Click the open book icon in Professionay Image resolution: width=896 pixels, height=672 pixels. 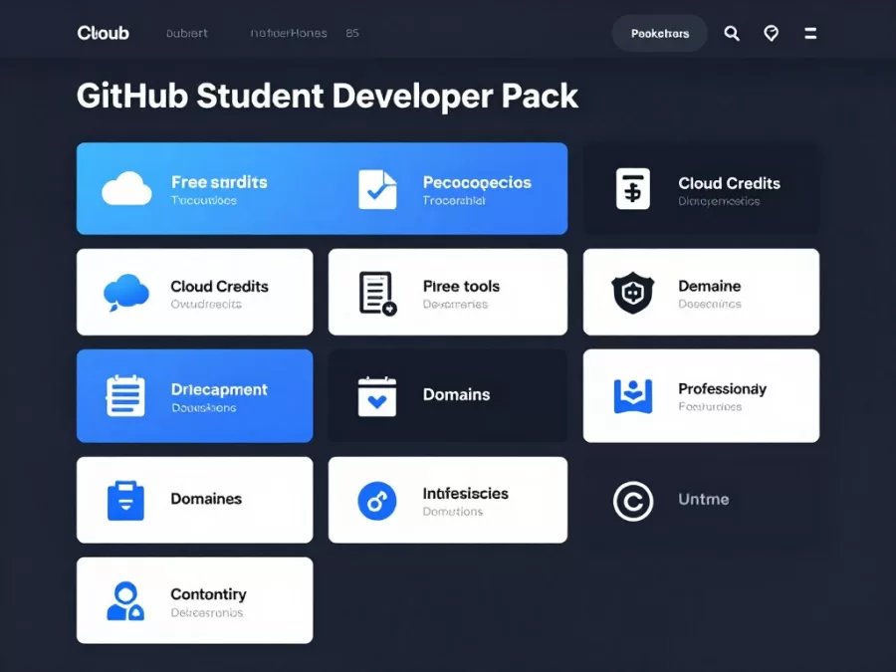(x=633, y=396)
